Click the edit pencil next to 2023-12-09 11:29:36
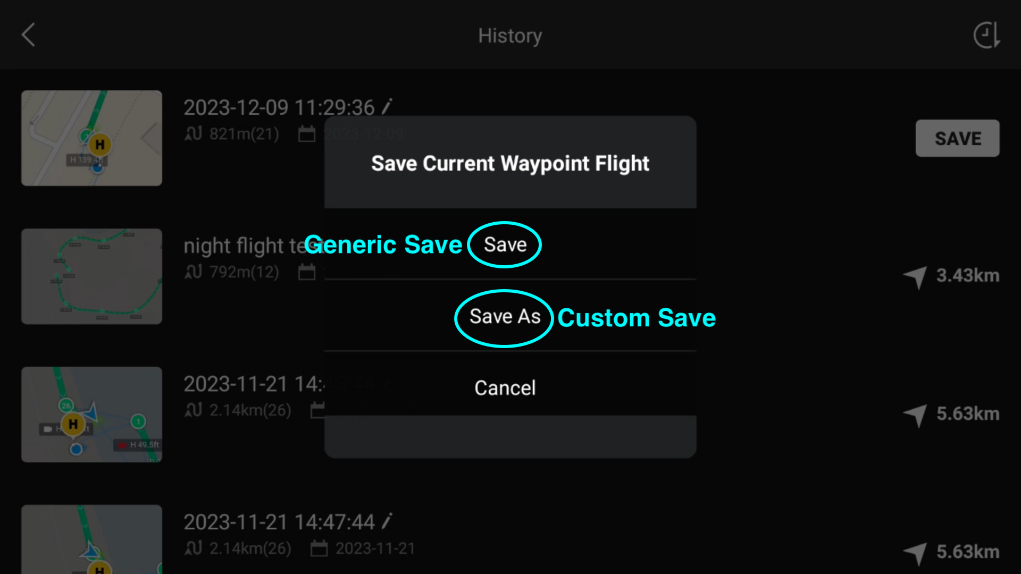The image size is (1021, 574). (x=387, y=107)
